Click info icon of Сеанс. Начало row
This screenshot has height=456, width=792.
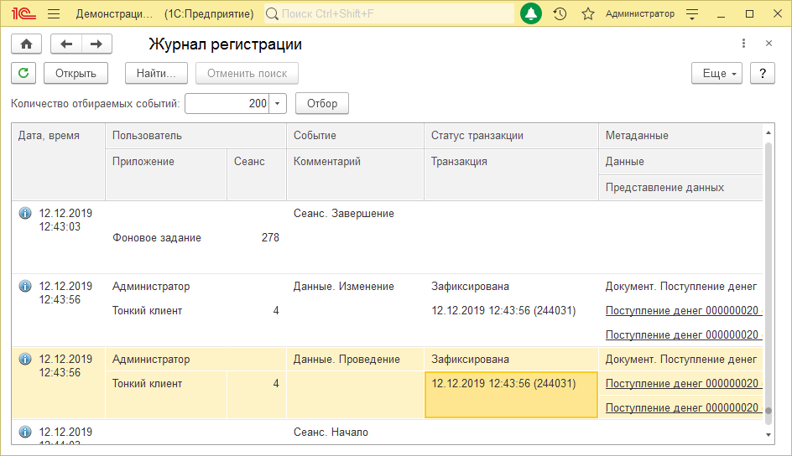click(x=25, y=432)
